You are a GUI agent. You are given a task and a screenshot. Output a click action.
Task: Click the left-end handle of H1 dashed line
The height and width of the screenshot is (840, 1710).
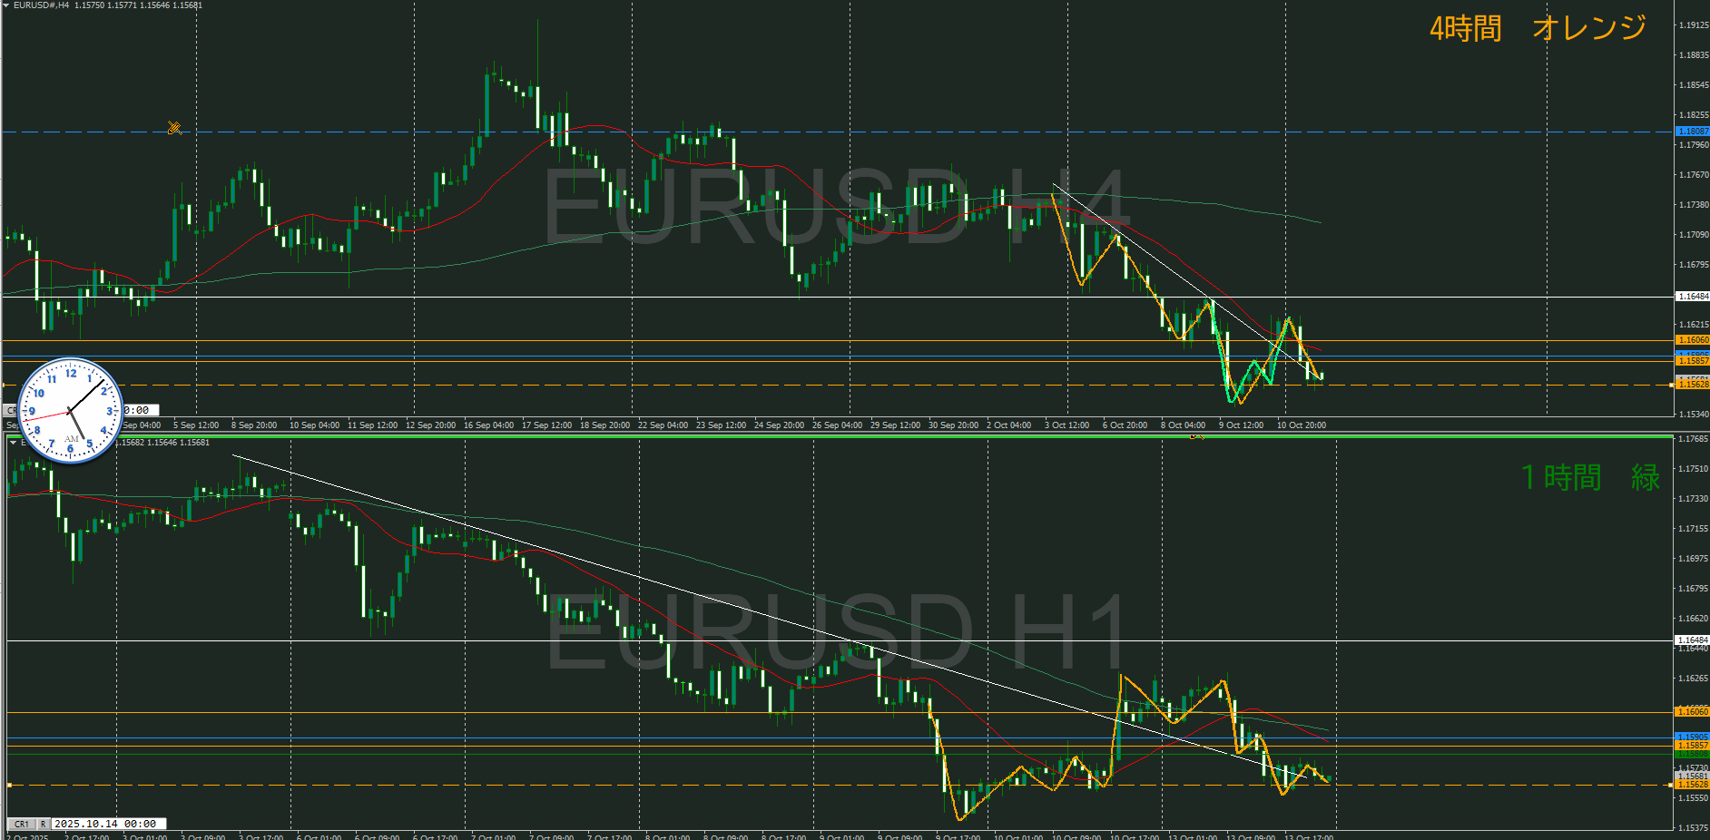click(9, 785)
